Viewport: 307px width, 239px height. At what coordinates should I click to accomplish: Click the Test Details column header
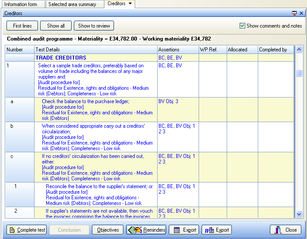coord(96,50)
